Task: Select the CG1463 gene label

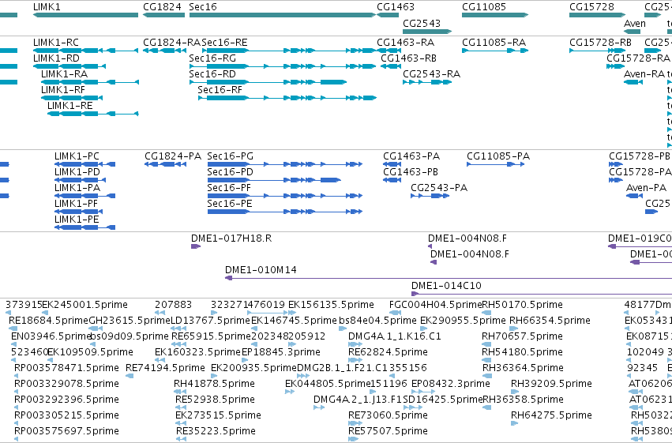Action: click(396, 7)
